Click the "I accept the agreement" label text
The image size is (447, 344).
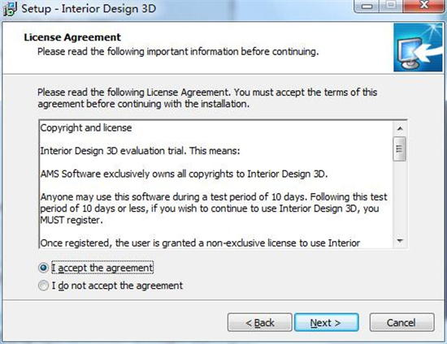pos(102,268)
